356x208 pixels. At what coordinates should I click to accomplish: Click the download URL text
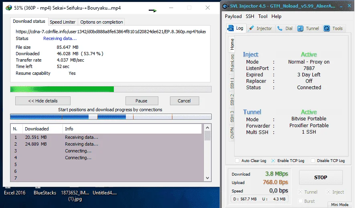111,32
